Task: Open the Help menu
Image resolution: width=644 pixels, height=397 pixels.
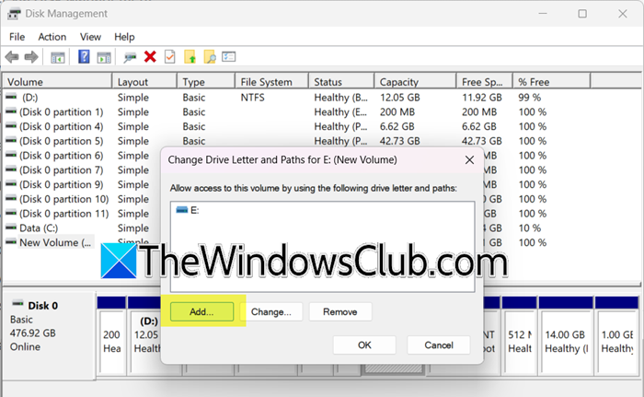Action: click(x=124, y=37)
